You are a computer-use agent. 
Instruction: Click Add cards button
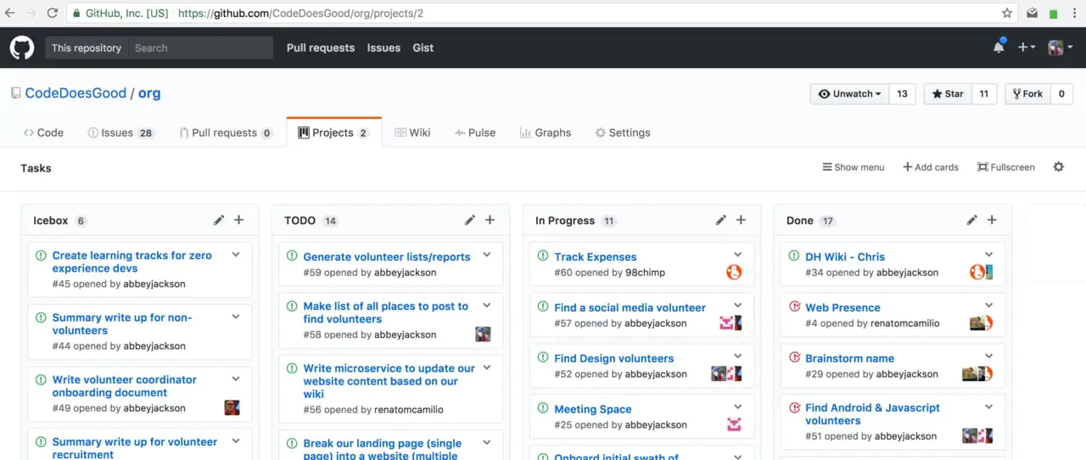pyautogui.click(x=931, y=167)
